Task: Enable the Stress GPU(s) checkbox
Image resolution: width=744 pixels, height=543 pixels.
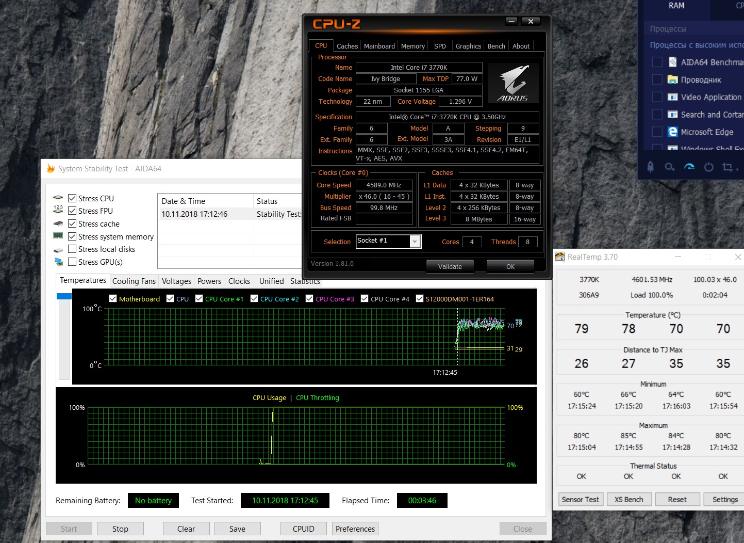Action: [72, 262]
